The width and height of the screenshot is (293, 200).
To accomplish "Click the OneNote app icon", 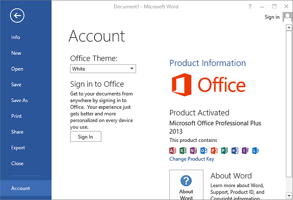I will coord(193,151).
